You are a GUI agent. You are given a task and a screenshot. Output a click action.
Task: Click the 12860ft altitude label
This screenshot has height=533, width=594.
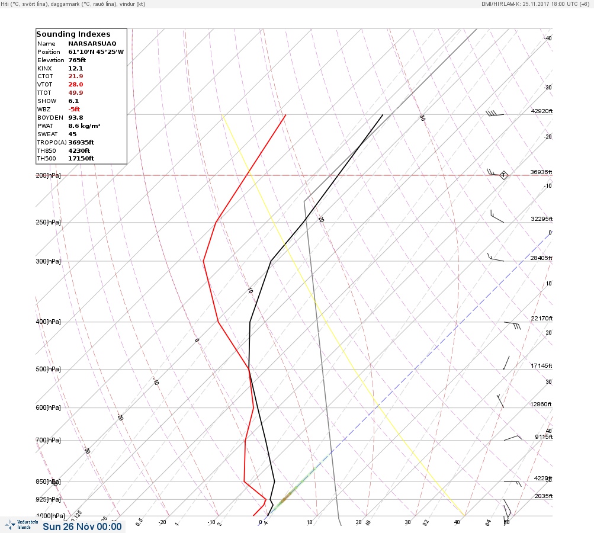[541, 404]
